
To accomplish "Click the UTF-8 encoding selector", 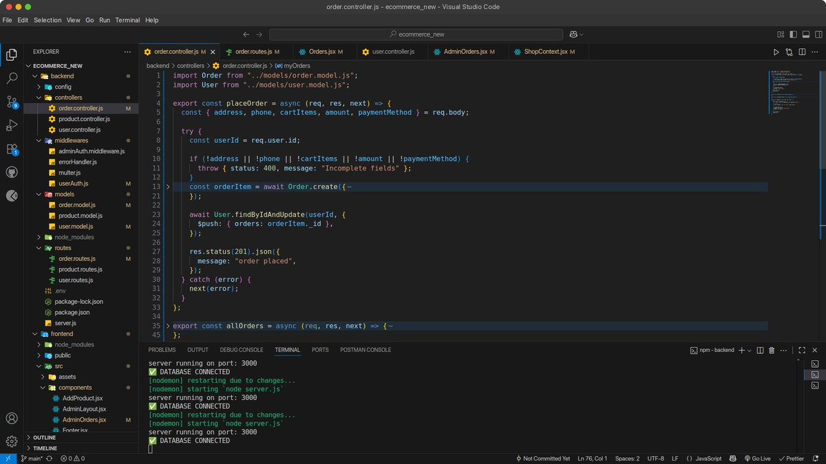I will click(655, 459).
